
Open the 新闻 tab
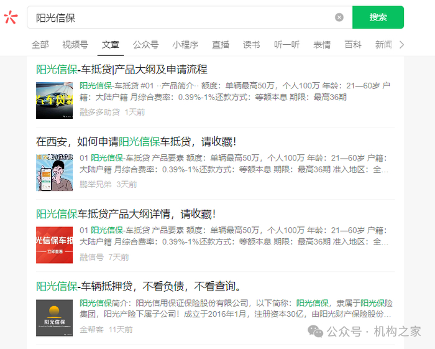point(383,44)
